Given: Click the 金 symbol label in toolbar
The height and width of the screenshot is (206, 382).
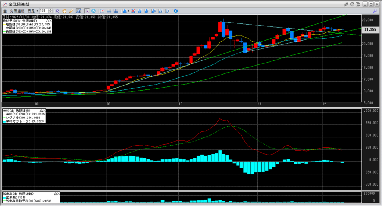Looking at the screenshot, I should pyautogui.click(x=5, y=11).
